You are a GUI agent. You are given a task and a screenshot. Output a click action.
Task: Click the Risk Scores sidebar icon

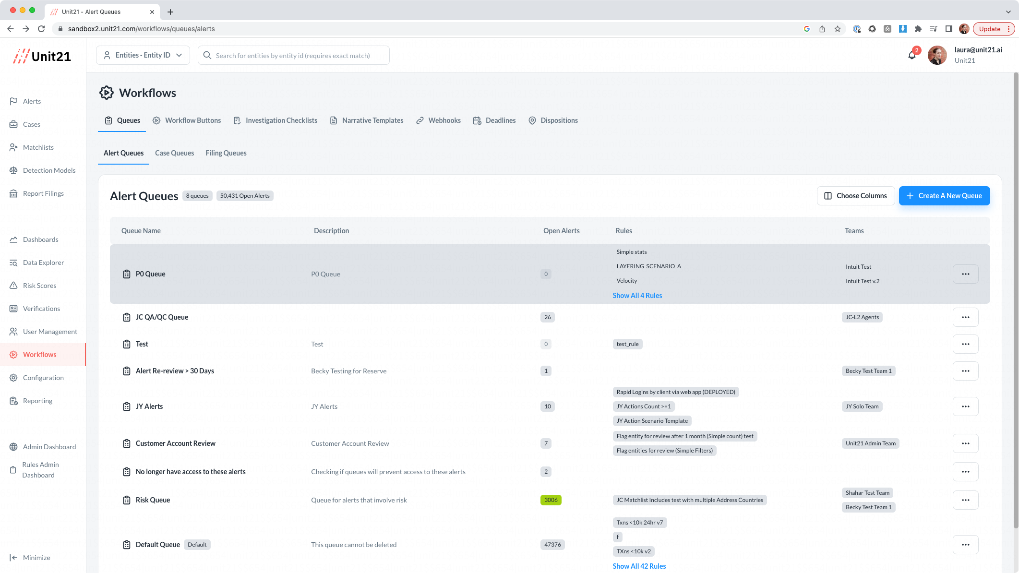[13, 286]
